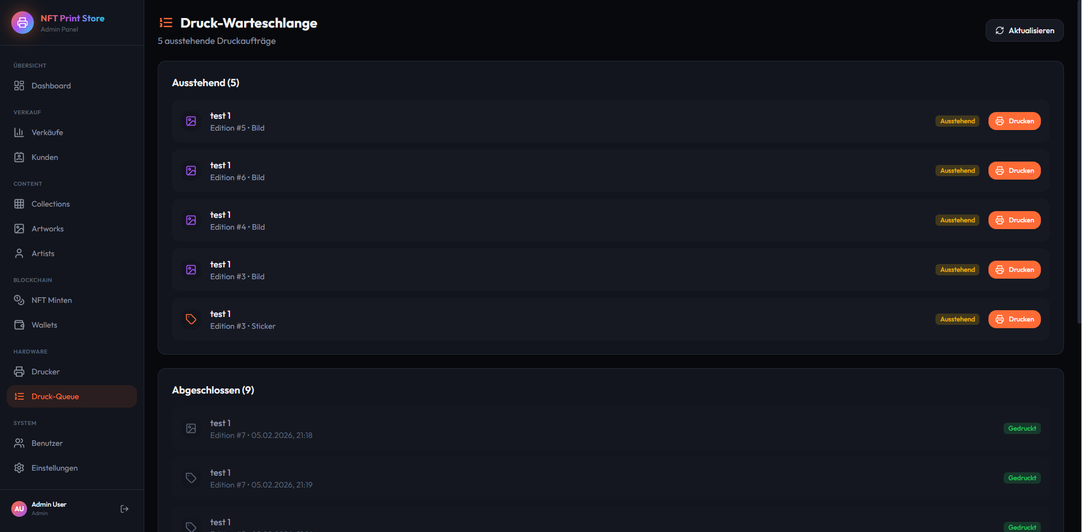Image resolution: width=1082 pixels, height=532 pixels.
Task: Click the logout icon beside Admin User
Action: tap(125, 509)
